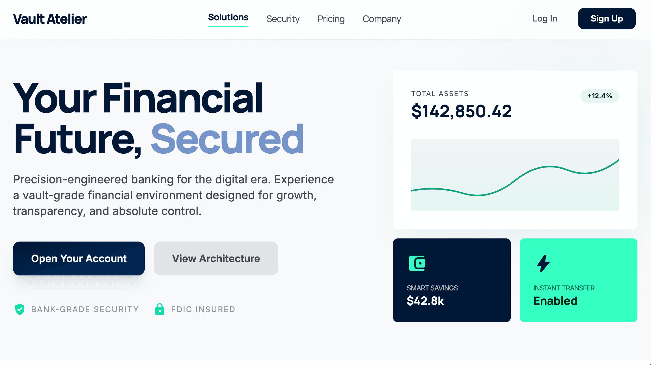The width and height of the screenshot is (651, 365).
Task: Click the wallet icon in Smart Savings card
Action: 417,263
